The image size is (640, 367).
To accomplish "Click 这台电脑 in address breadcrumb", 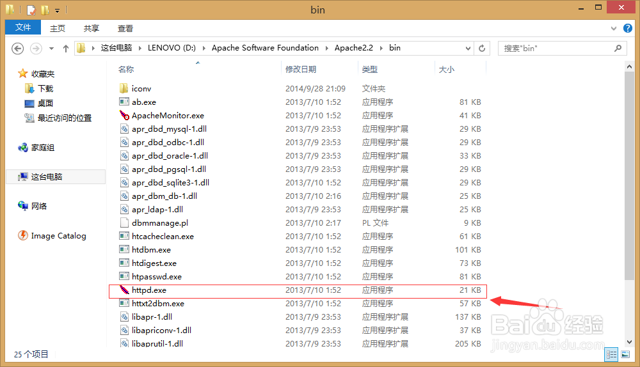I will click(x=116, y=48).
